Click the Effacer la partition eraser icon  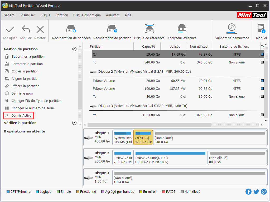pos(7,86)
